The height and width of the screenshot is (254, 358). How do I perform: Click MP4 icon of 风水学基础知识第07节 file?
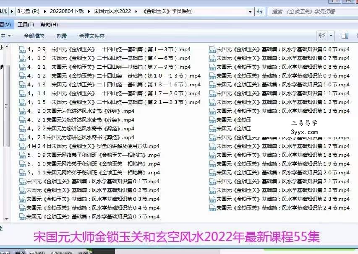point(212,58)
